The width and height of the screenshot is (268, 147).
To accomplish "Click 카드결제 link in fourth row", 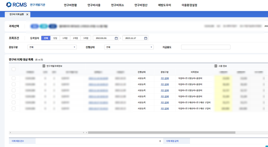I will pos(164,96).
